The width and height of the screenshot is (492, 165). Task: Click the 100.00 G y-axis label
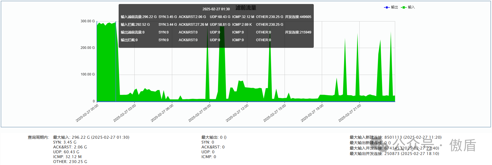click(x=87, y=74)
